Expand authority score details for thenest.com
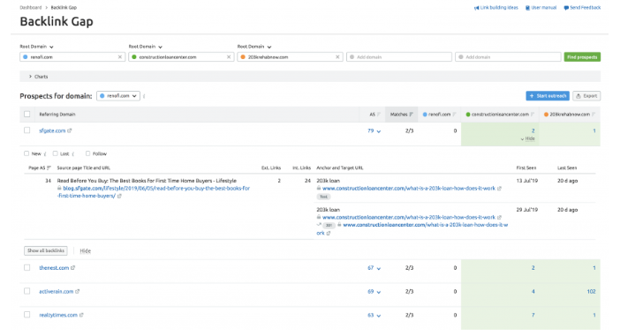Screen dimensions: 643x335 point(379,268)
